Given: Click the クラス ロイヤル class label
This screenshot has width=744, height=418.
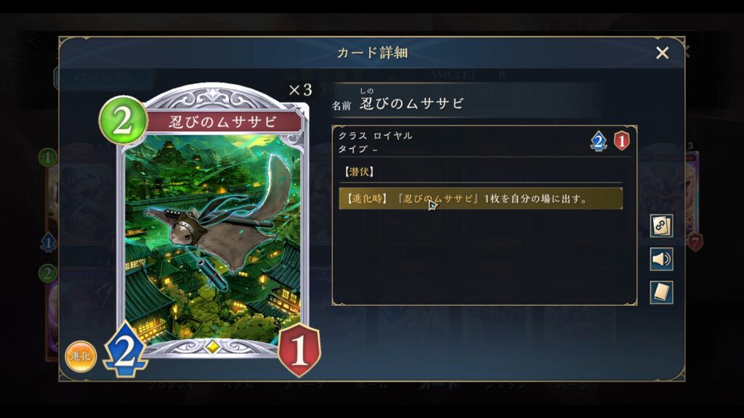Looking at the screenshot, I should [376, 136].
